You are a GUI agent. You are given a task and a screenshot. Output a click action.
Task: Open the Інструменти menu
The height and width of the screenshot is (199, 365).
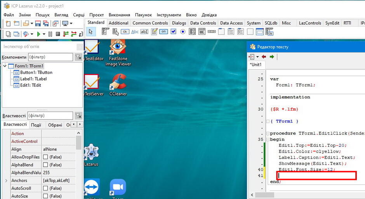pos(169,15)
